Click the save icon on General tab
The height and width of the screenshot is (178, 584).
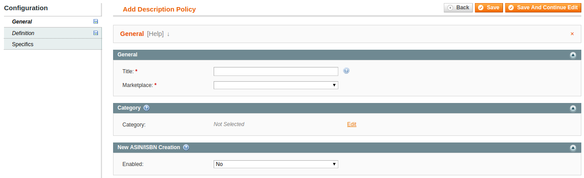tap(95, 21)
